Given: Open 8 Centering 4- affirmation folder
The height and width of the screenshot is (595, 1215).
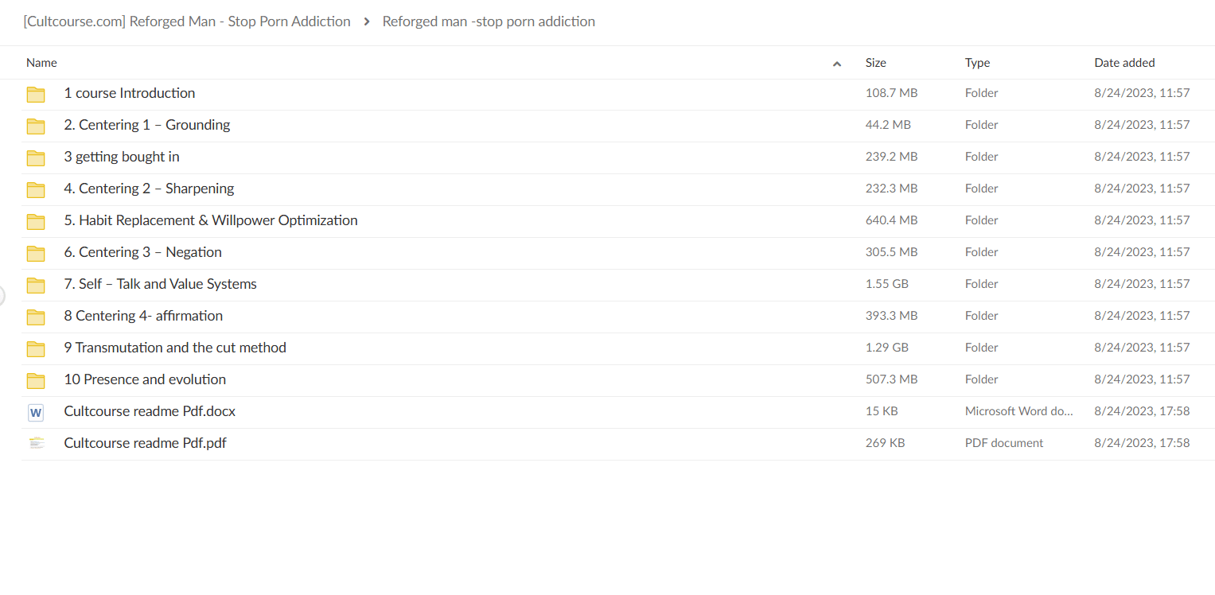Looking at the screenshot, I should coord(143,316).
